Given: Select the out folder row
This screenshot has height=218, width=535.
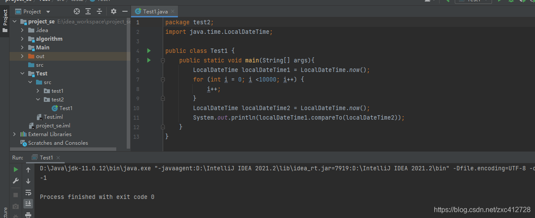Looking at the screenshot, I should tap(70, 56).
